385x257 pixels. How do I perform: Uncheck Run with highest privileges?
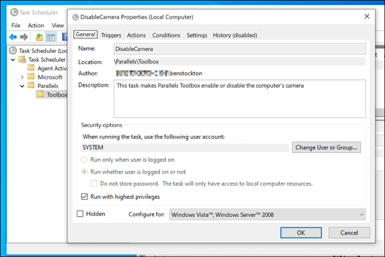pos(84,196)
